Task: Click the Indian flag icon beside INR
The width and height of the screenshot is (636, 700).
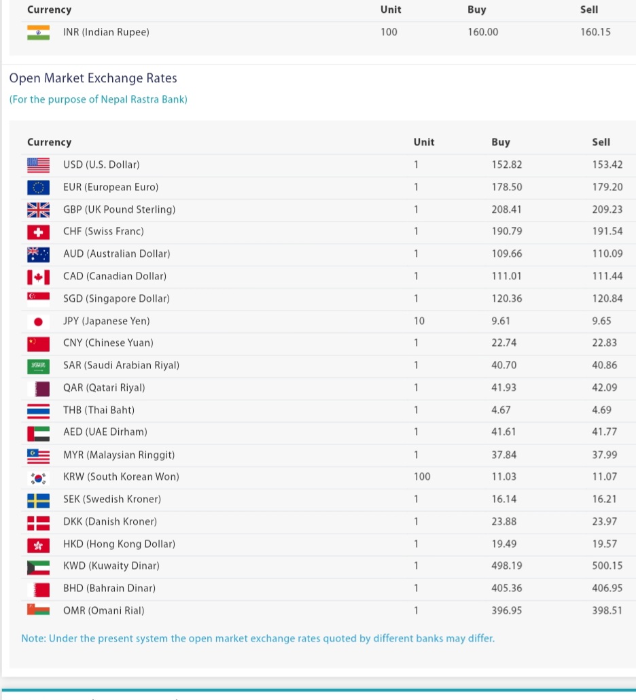Action: tap(38, 33)
